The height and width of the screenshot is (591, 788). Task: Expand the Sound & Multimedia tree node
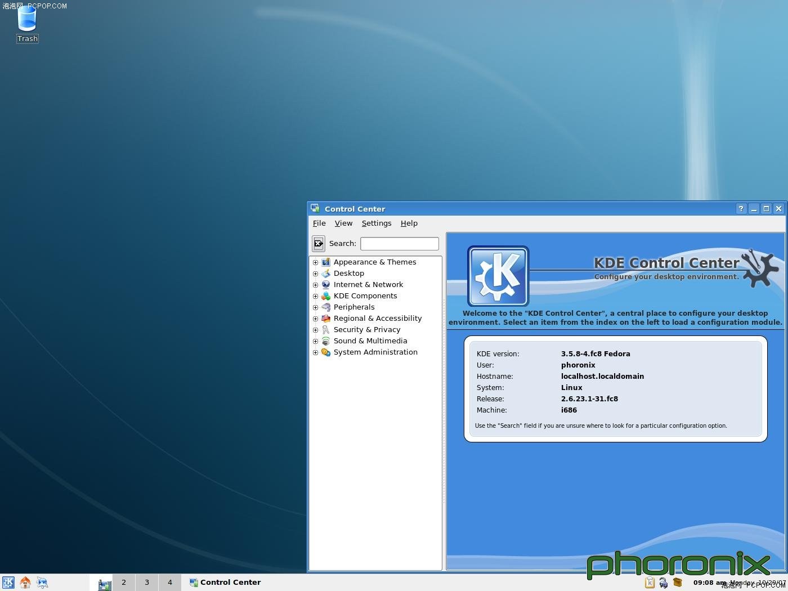click(x=316, y=342)
